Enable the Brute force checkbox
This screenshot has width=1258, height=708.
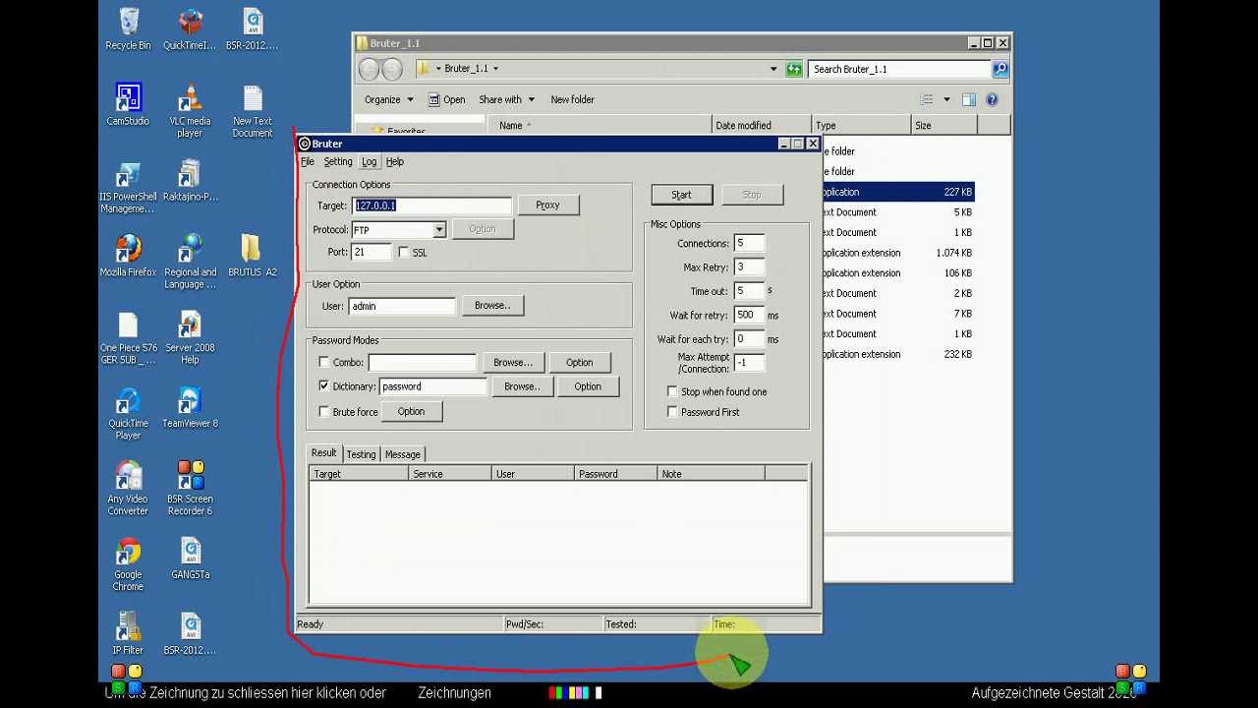click(x=324, y=412)
